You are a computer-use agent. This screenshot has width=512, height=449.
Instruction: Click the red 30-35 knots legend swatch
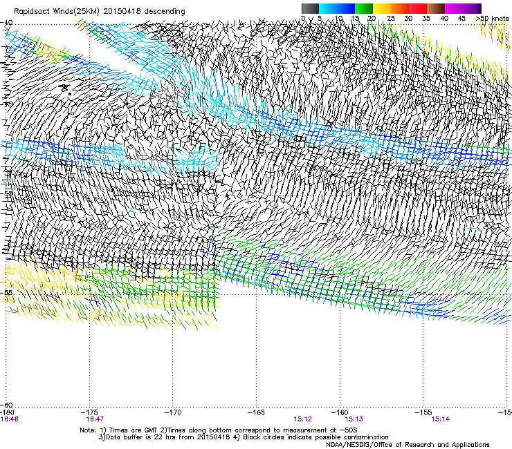coord(418,8)
